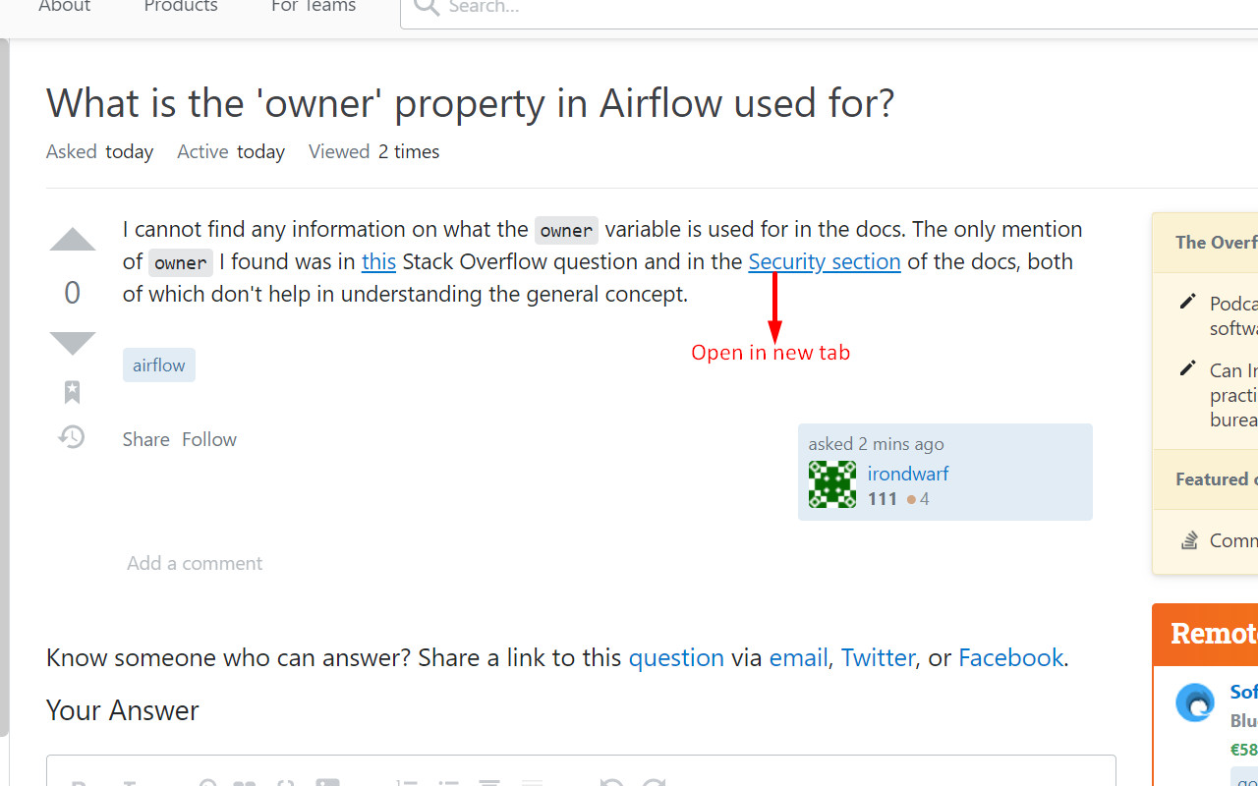
Task: Click Share below the question
Action: pyautogui.click(x=146, y=439)
